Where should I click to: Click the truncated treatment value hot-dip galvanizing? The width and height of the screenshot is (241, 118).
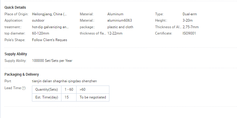point(50,27)
